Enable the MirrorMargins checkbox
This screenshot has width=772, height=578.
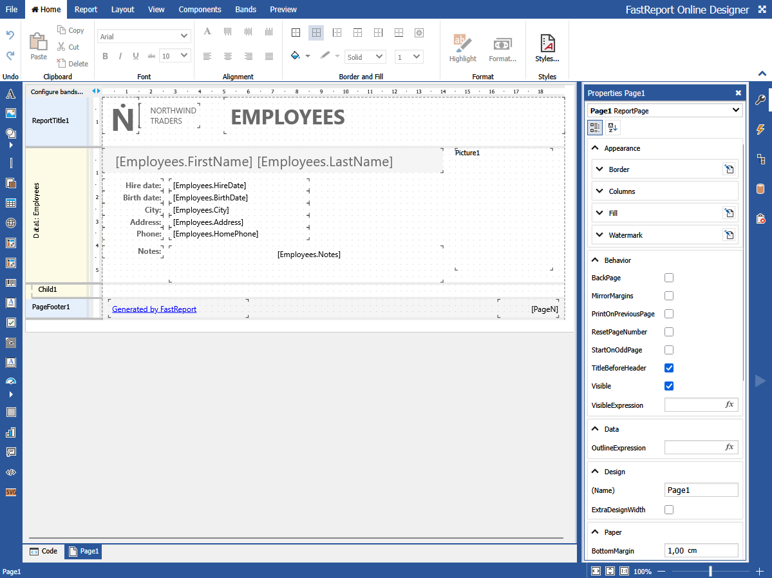(669, 296)
